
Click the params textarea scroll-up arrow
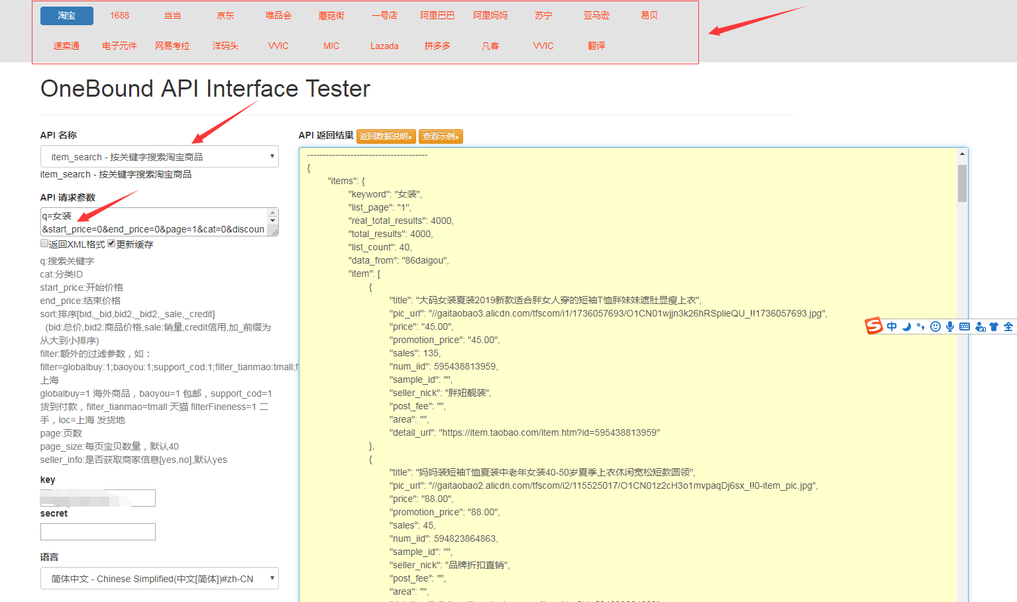272,213
